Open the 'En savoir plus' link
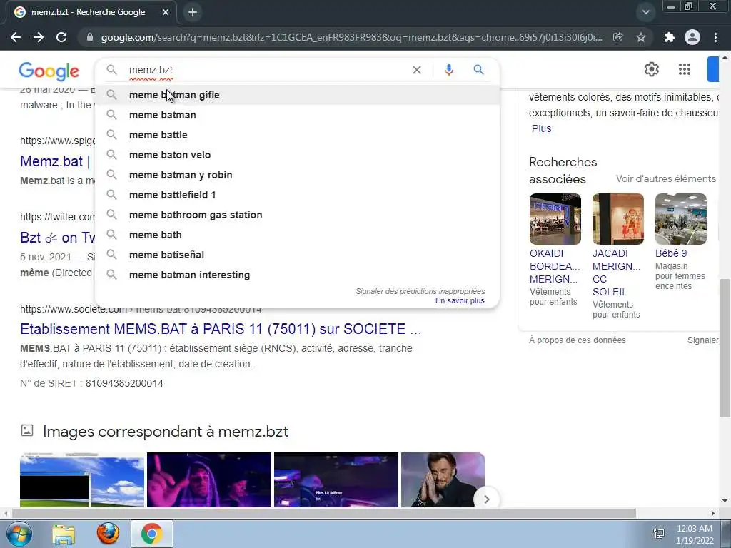 460,301
